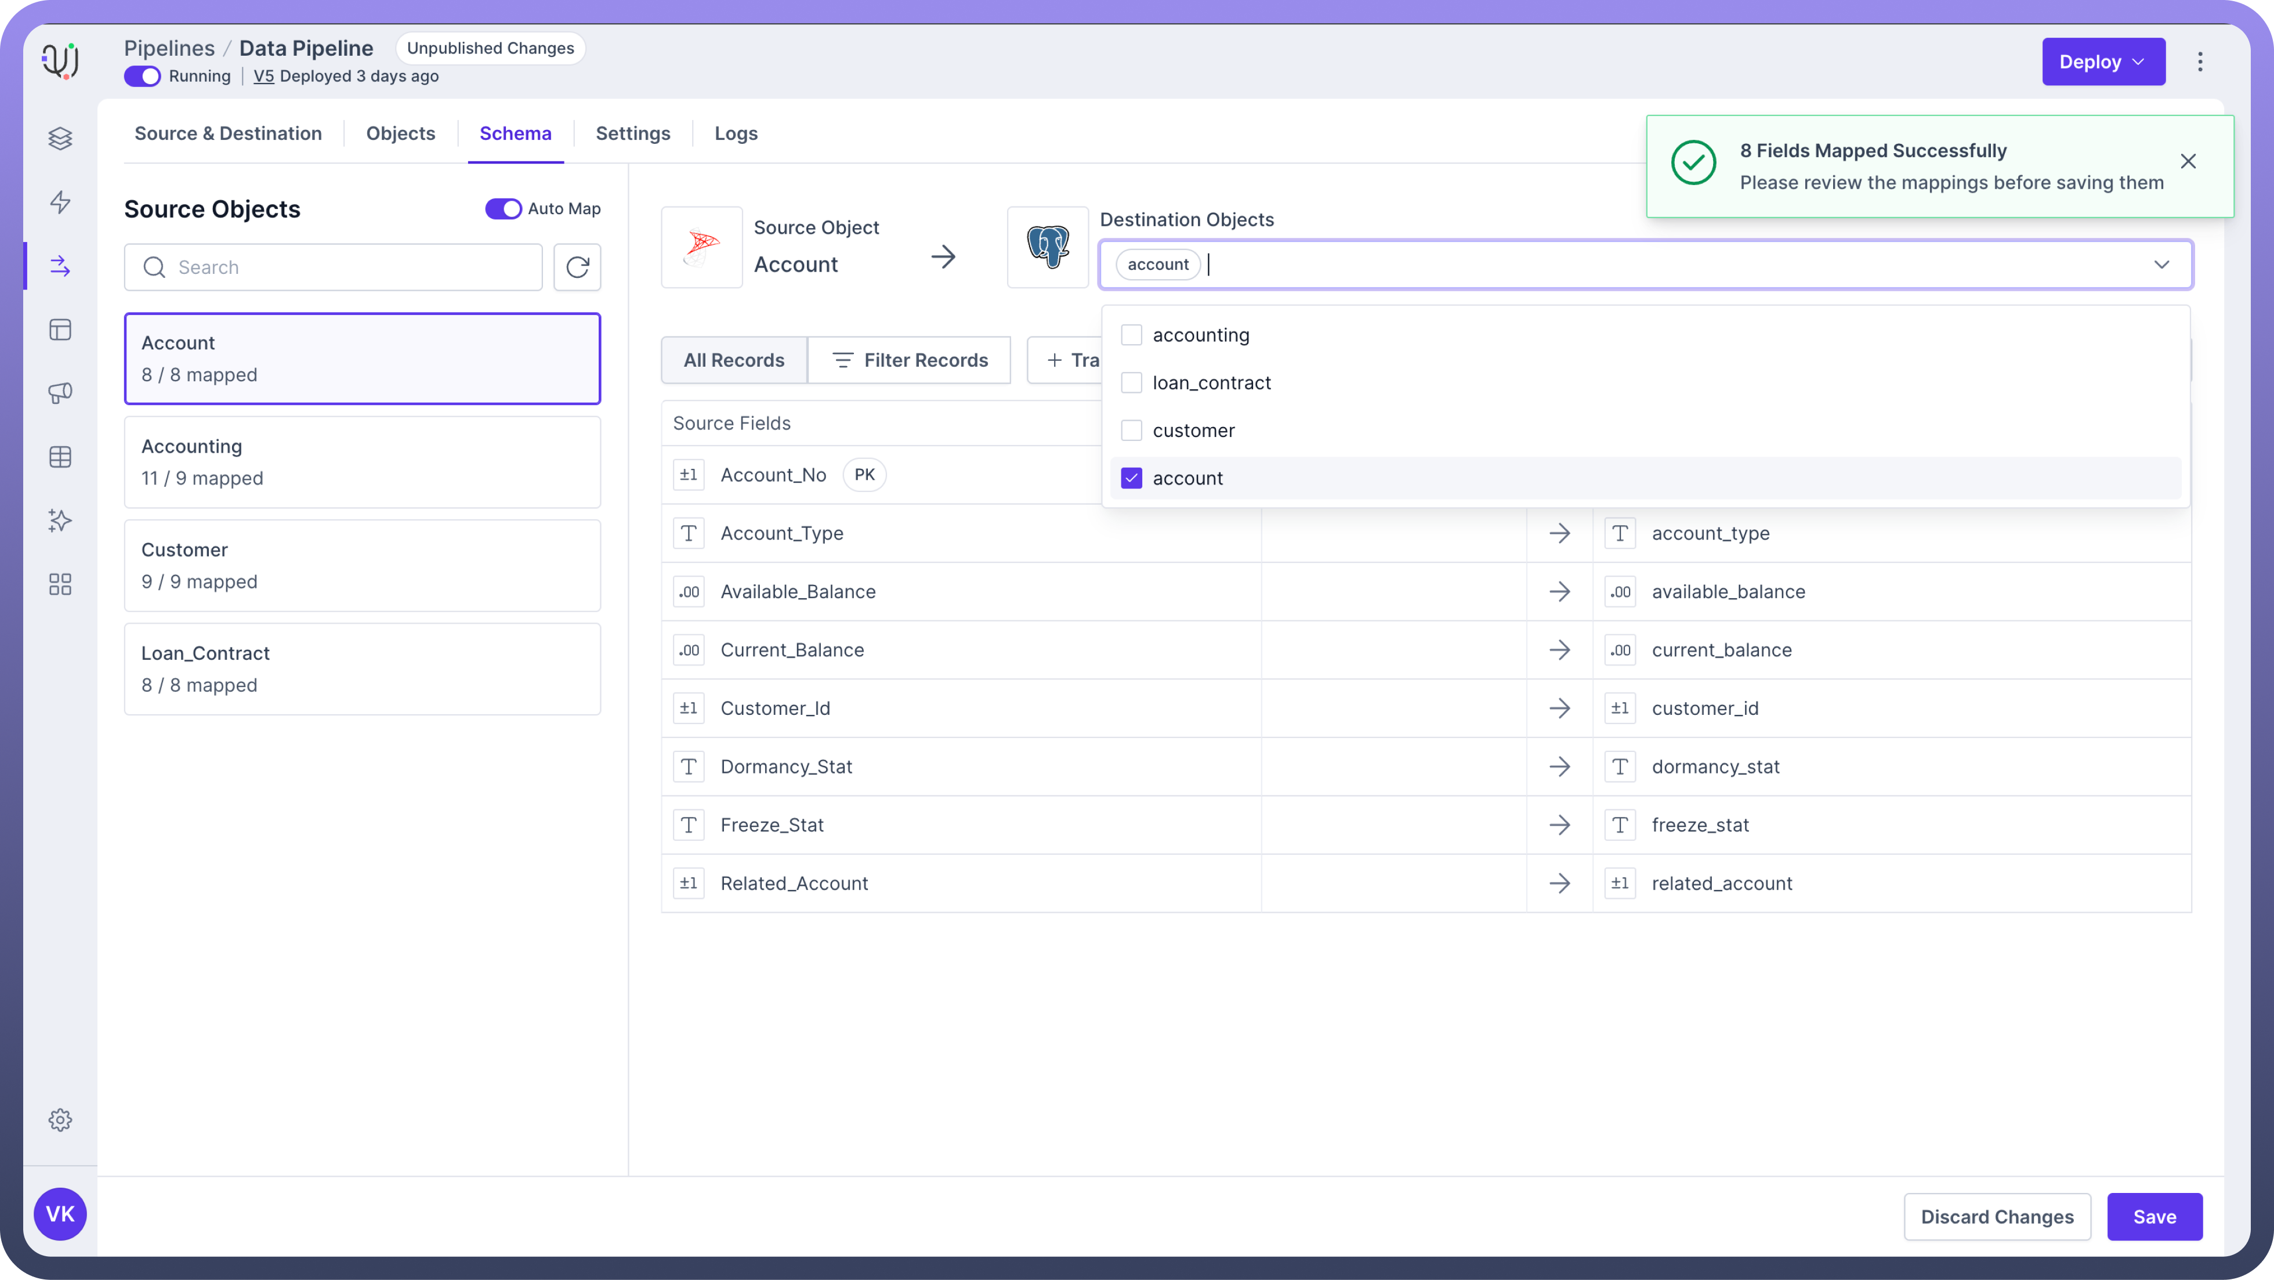Open the settings gear in sidebar
Image resolution: width=2274 pixels, height=1280 pixels.
tap(60, 1120)
